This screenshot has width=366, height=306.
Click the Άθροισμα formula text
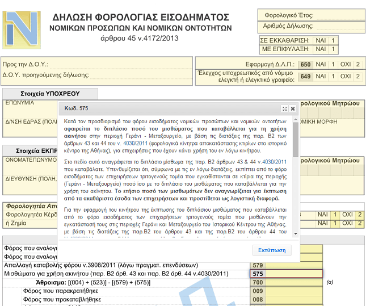point(93,282)
